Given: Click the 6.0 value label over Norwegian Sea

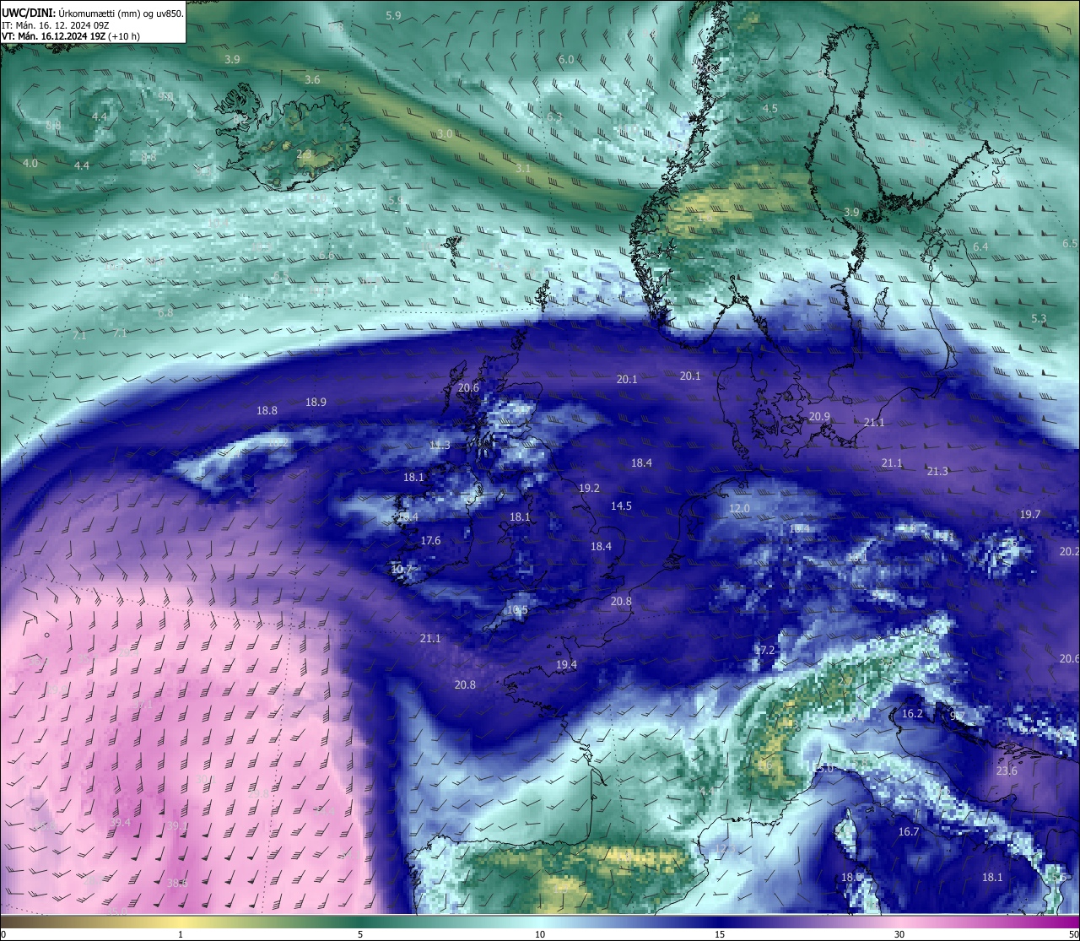Looking at the screenshot, I should click(566, 59).
